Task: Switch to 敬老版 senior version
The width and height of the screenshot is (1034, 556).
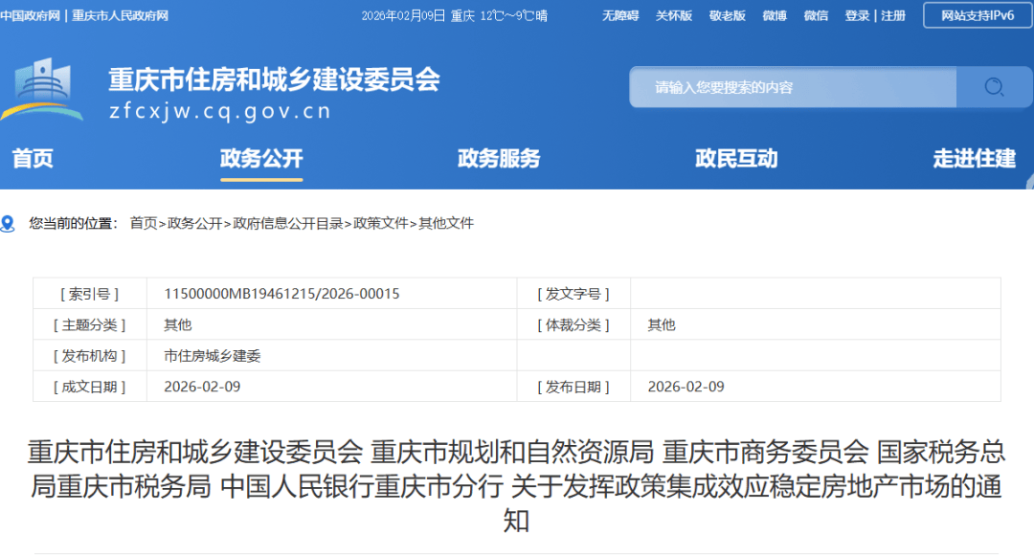Action: click(728, 16)
